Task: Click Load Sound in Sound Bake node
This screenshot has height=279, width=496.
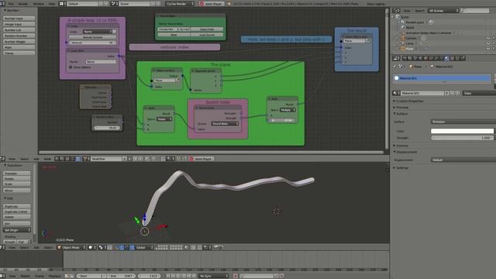Action: point(207,35)
